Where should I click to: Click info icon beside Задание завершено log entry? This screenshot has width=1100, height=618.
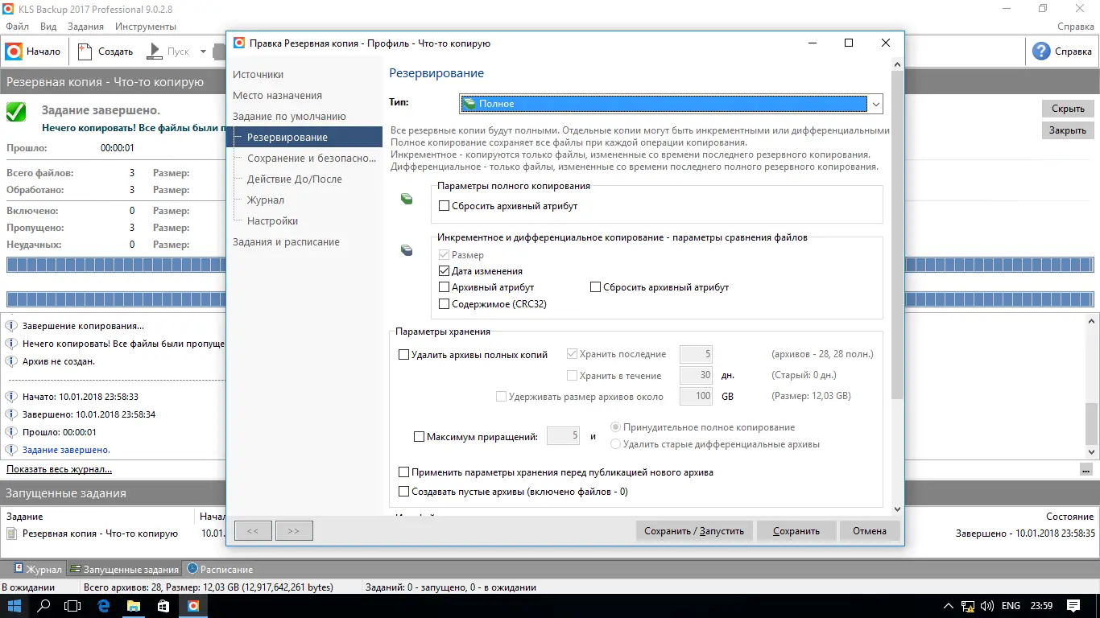(12, 450)
